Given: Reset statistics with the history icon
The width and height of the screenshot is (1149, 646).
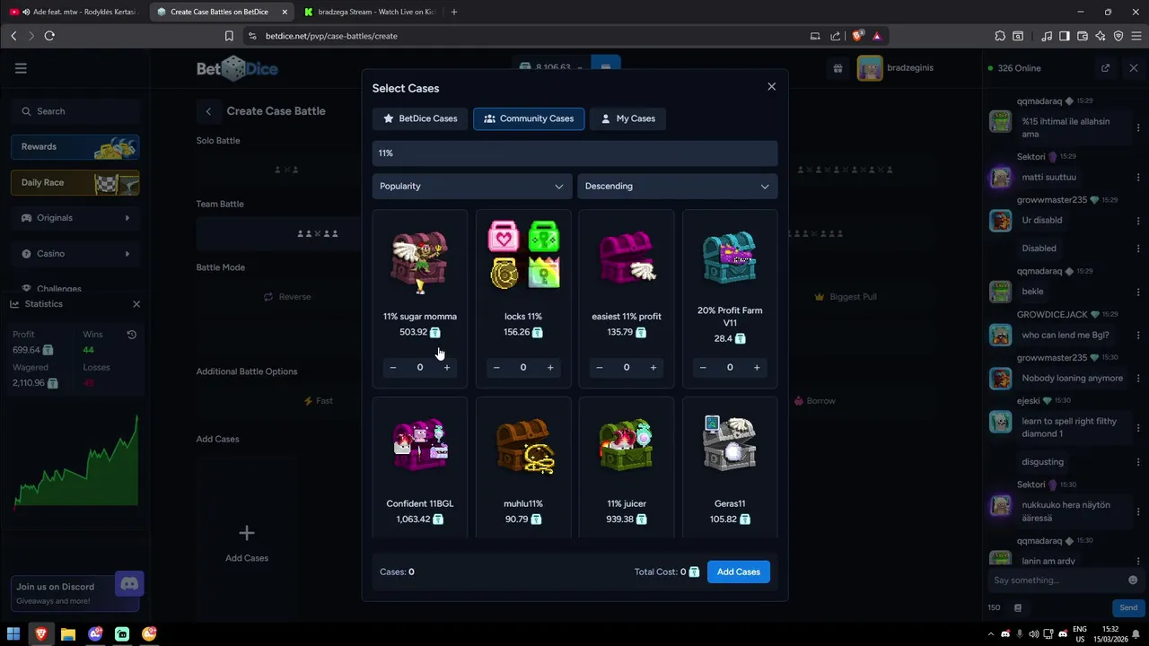Looking at the screenshot, I should coord(131,335).
